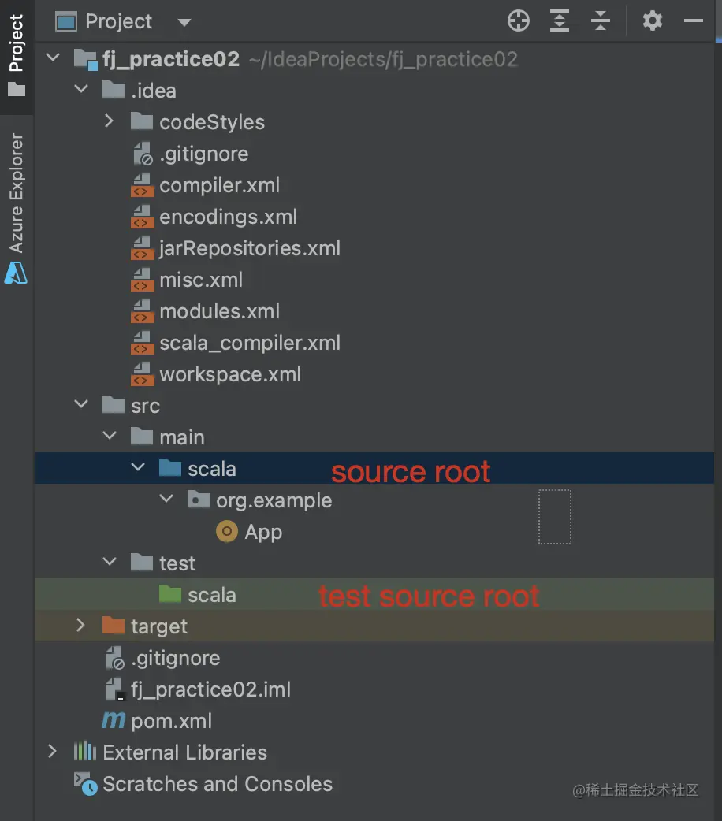The width and height of the screenshot is (722, 821).
Task: Open the Project panel options gear
Action: (x=652, y=21)
